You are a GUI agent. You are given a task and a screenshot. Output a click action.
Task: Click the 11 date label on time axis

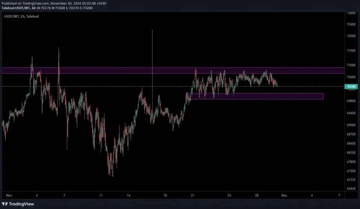(x=101, y=196)
